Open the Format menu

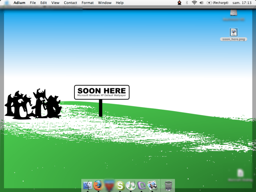[x=88, y=3]
